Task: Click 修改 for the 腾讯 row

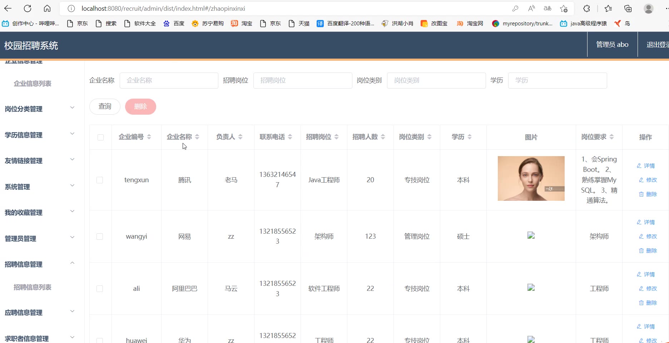Action: pyautogui.click(x=648, y=180)
